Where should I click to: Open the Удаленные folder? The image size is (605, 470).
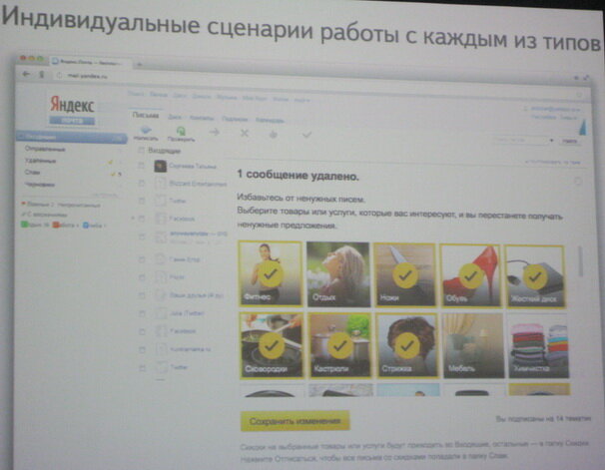40,161
